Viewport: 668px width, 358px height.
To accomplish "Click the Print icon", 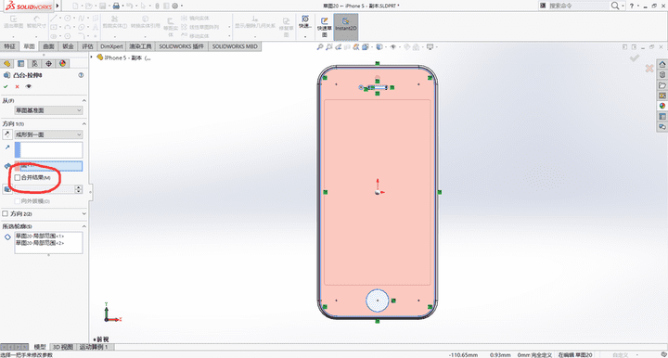I will pos(116,6).
